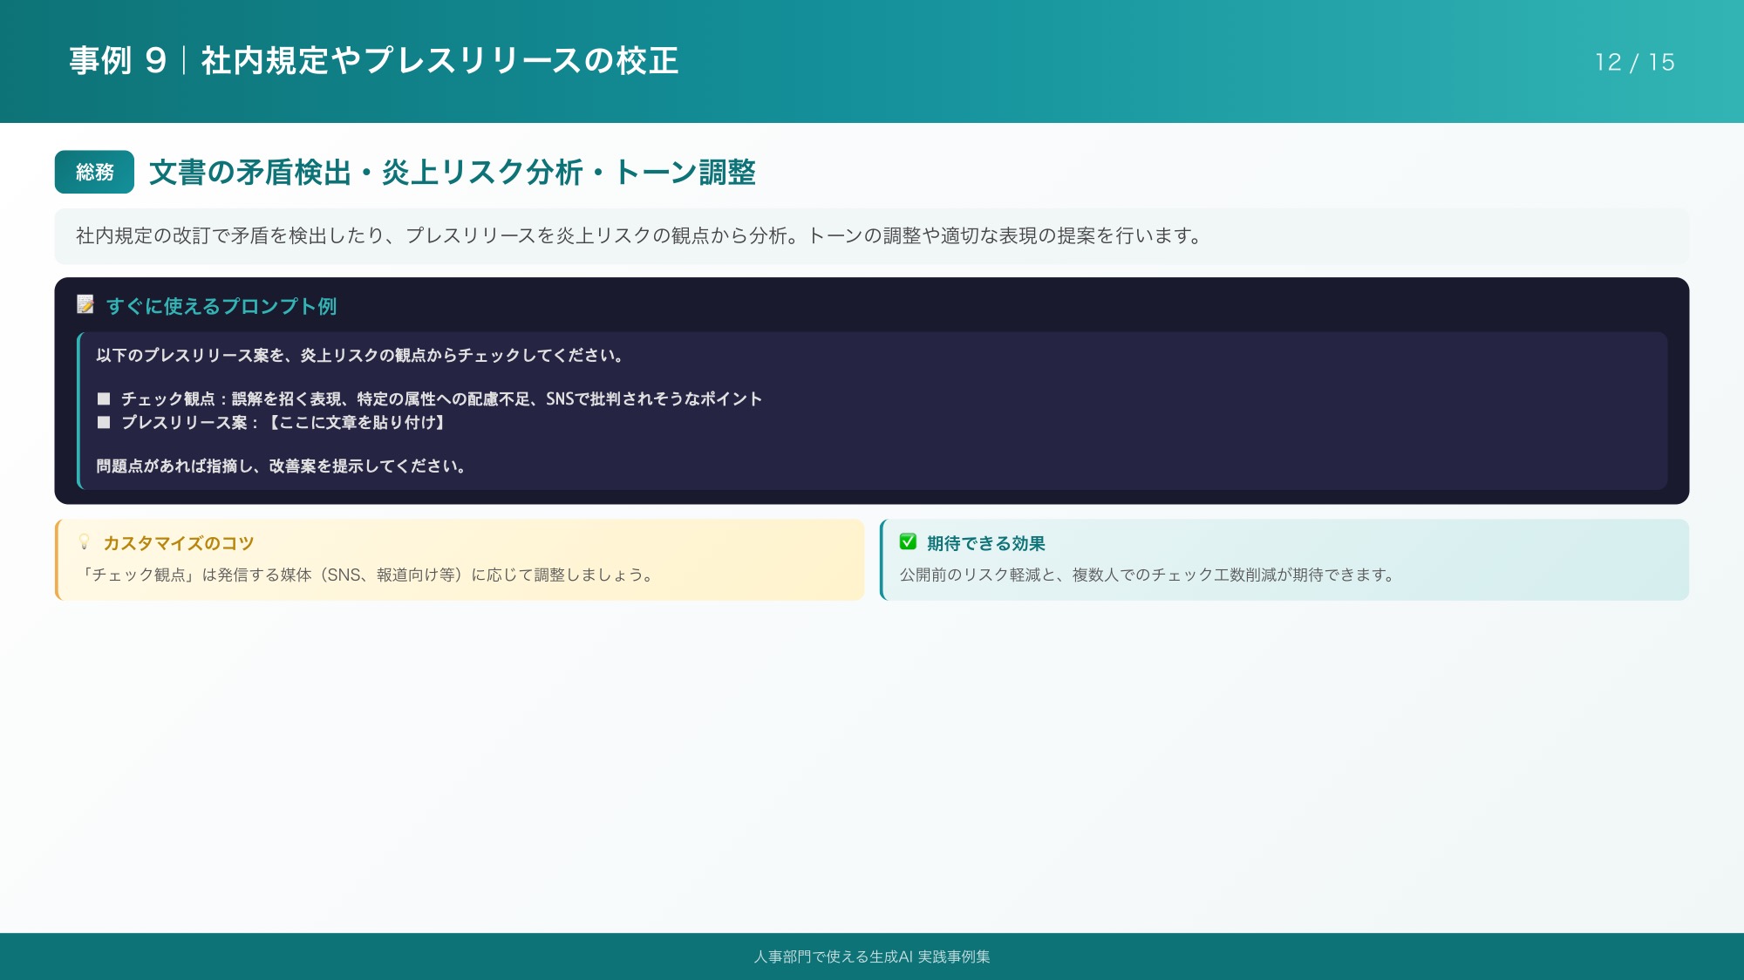This screenshot has height=980, width=1744.
Task: Click the heading すぐに使えるプロンプト例
Action: pyautogui.click(x=221, y=305)
